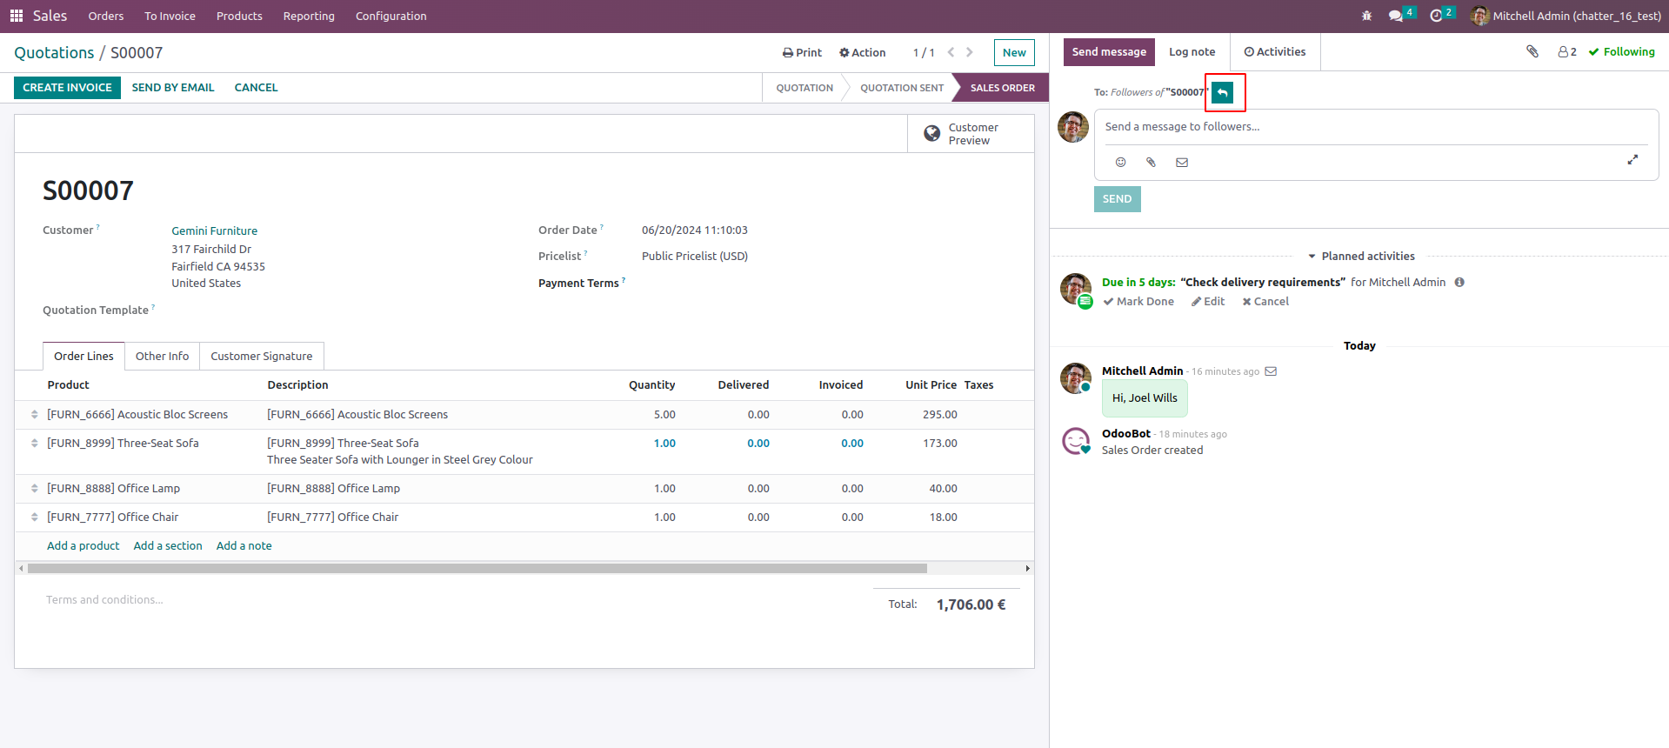The width and height of the screenshot is (1669, 748).
Task: Open the apps grid menu icon
Action: pos(16,16)
